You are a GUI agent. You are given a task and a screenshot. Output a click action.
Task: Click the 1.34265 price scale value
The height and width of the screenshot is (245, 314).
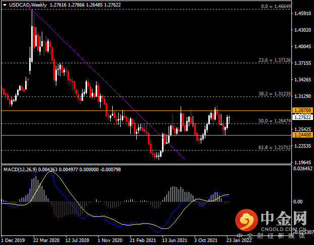pyautogui.click(x=302, y=80)
